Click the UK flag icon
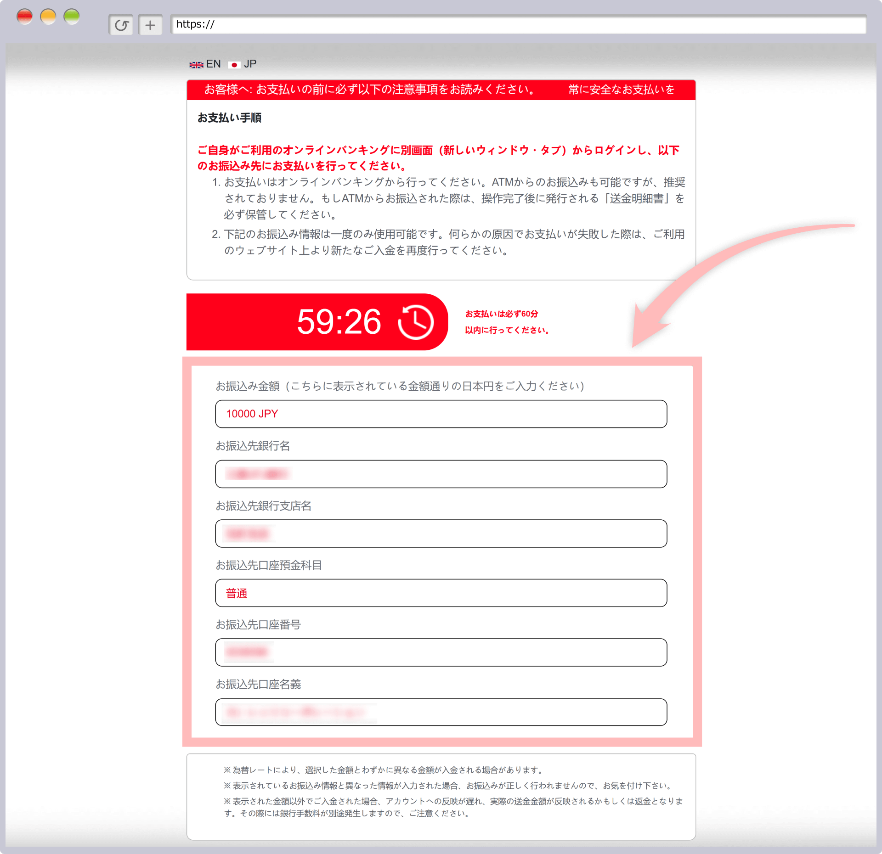This screenshot has height=854, width=882. click(196, 65)
